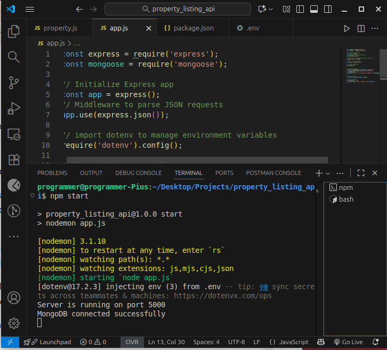Open the Run and Debug view
Viewport: 387px width, 350px height.
tap(14, 108)
